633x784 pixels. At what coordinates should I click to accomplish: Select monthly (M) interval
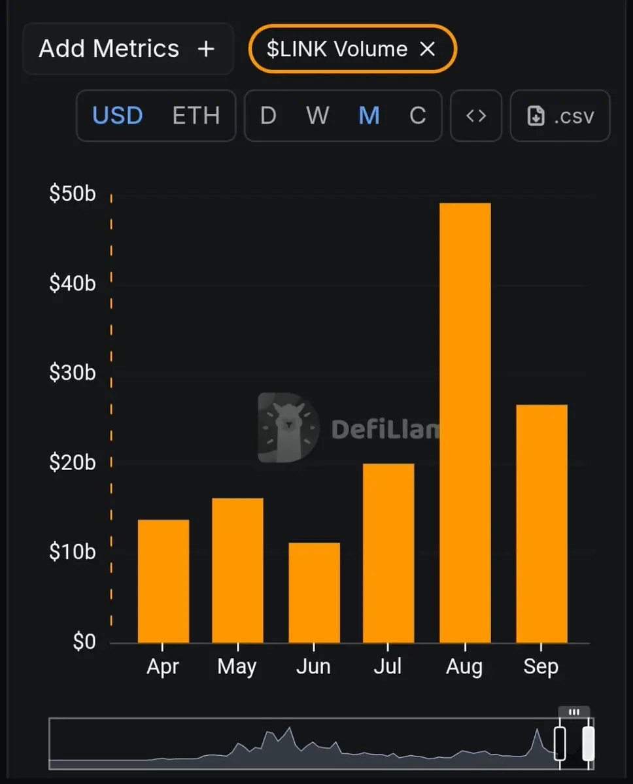point(369,116)
